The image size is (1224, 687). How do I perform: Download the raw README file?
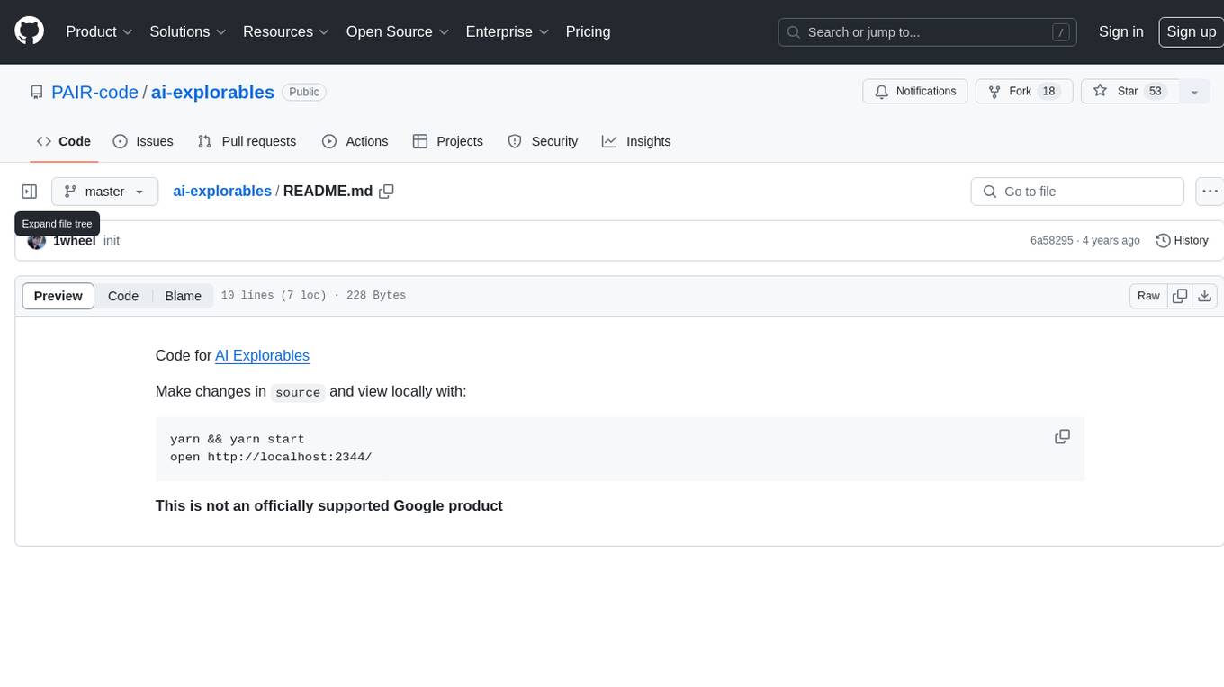(1205, 296)
